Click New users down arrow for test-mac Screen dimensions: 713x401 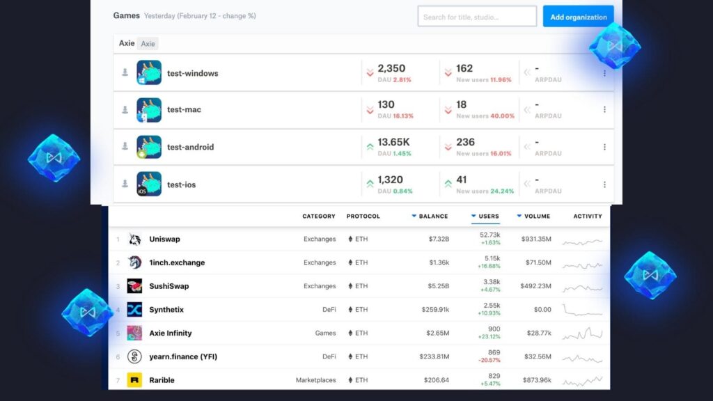[448, 110]
